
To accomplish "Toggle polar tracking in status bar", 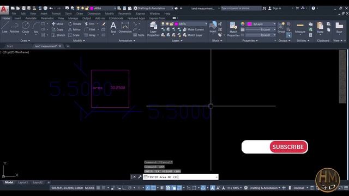I will (x=130, y=188).
